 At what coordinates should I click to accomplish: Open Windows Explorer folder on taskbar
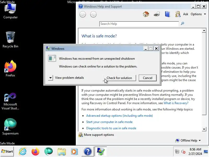coord(62,152)
